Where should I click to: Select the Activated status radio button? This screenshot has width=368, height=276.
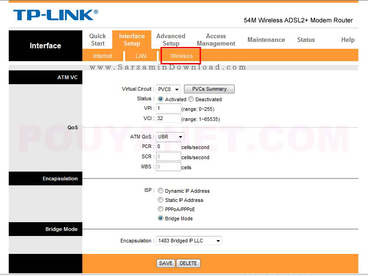(x=161, y=99)
